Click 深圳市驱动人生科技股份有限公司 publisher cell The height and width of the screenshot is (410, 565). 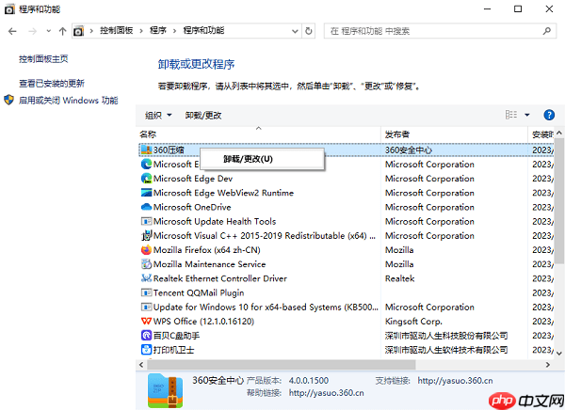click(x=446, y=336)
